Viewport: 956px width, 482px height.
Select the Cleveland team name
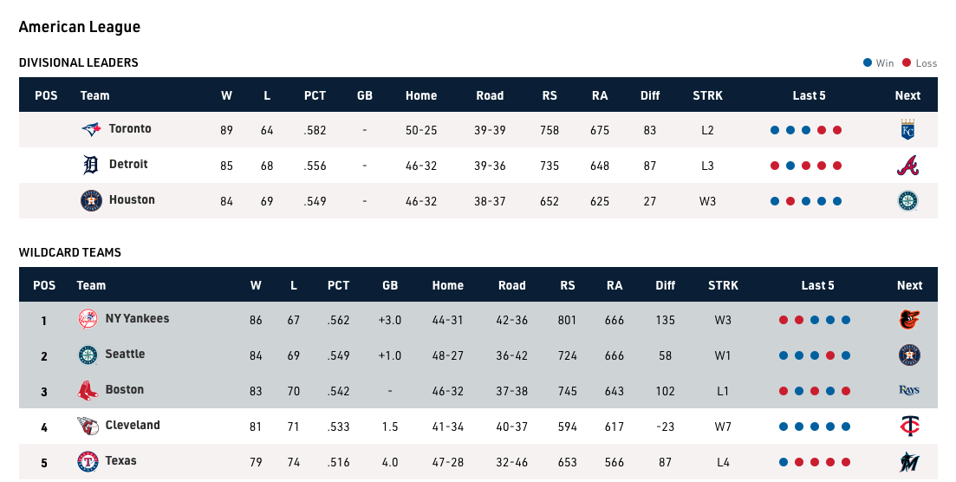click(x=133, y=426)
